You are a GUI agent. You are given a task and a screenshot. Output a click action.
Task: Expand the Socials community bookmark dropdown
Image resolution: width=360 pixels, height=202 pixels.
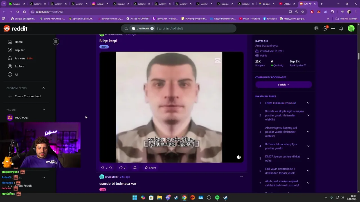point(283,84)
